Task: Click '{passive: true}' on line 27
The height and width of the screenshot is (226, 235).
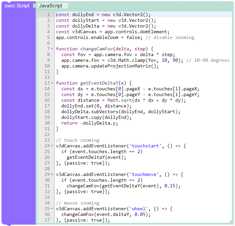Action: [84, 163]
